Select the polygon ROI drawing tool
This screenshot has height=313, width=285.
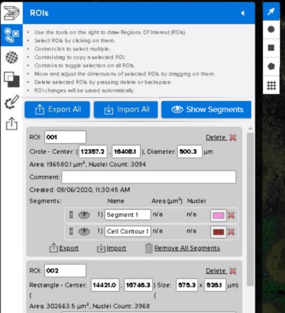coord(271,66)
